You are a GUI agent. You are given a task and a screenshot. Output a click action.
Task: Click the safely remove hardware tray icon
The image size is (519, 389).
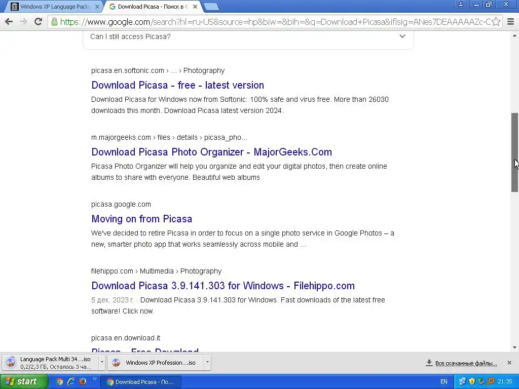(481, 382)
